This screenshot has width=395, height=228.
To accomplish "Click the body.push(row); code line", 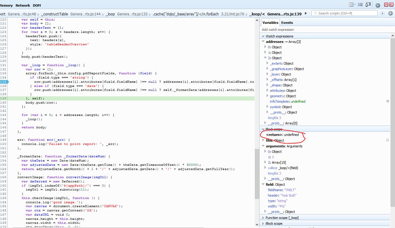I will click(41, 102).
